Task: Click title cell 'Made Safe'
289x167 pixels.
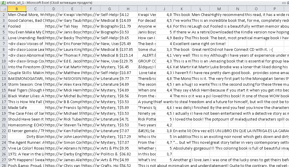Action: 26,108
